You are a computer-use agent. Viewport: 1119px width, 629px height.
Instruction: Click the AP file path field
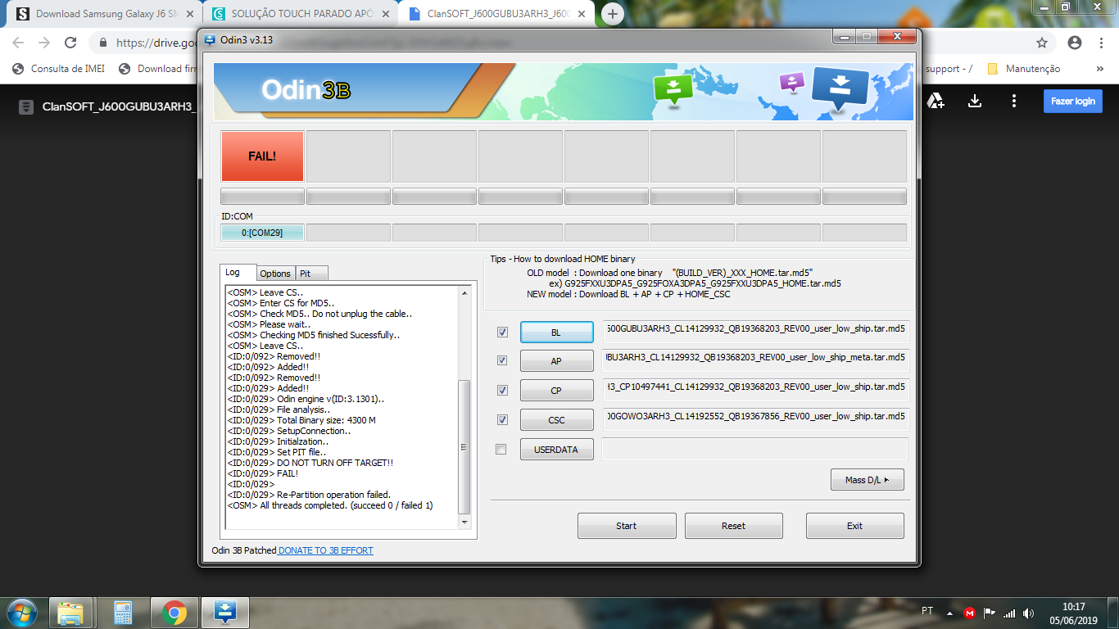click(x=754, y=360)
